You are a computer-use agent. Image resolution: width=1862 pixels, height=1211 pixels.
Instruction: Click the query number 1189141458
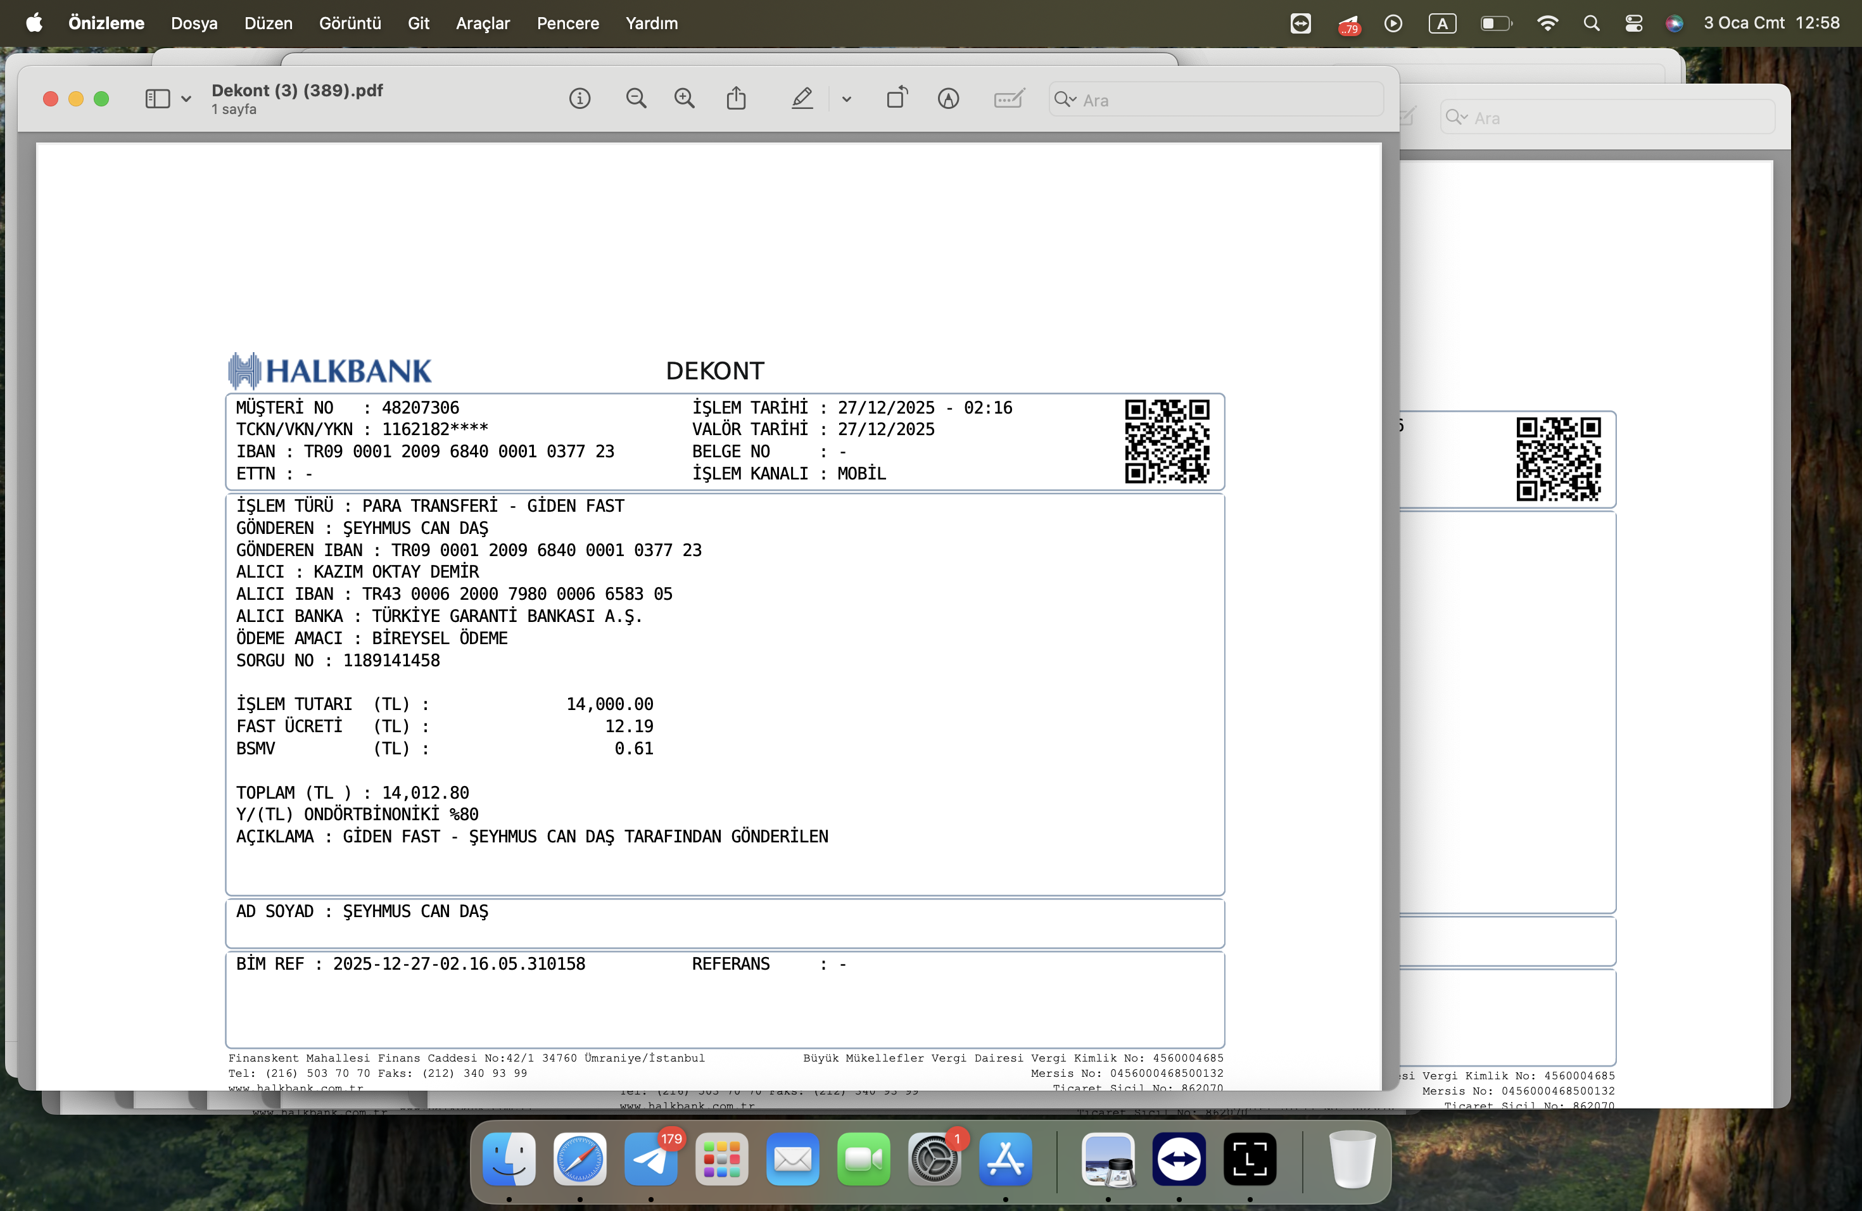(x=391, y=660)
